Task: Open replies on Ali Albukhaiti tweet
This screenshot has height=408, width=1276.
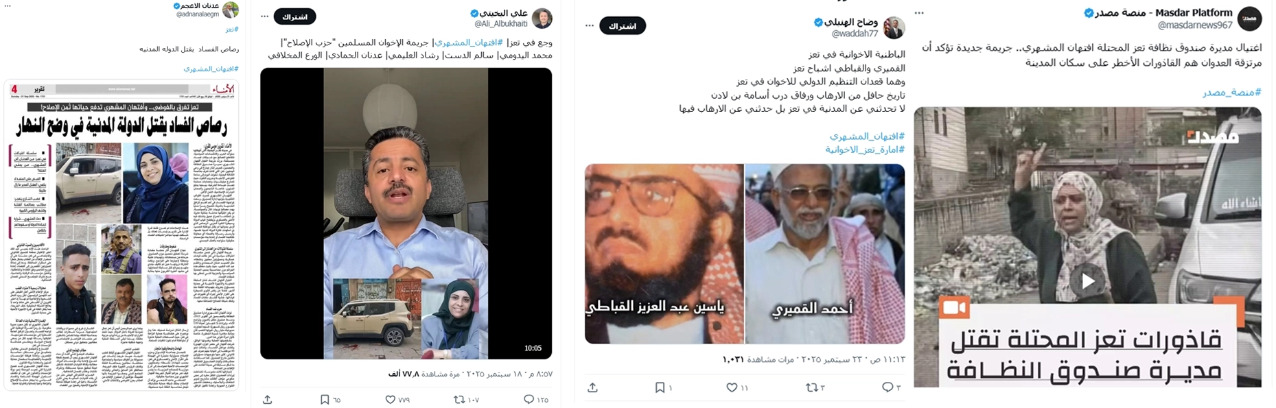Action: [x=529, y=399]
